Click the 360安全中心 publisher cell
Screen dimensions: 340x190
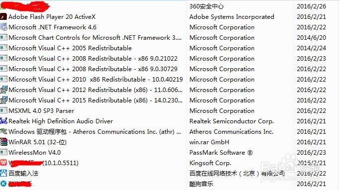206,6
